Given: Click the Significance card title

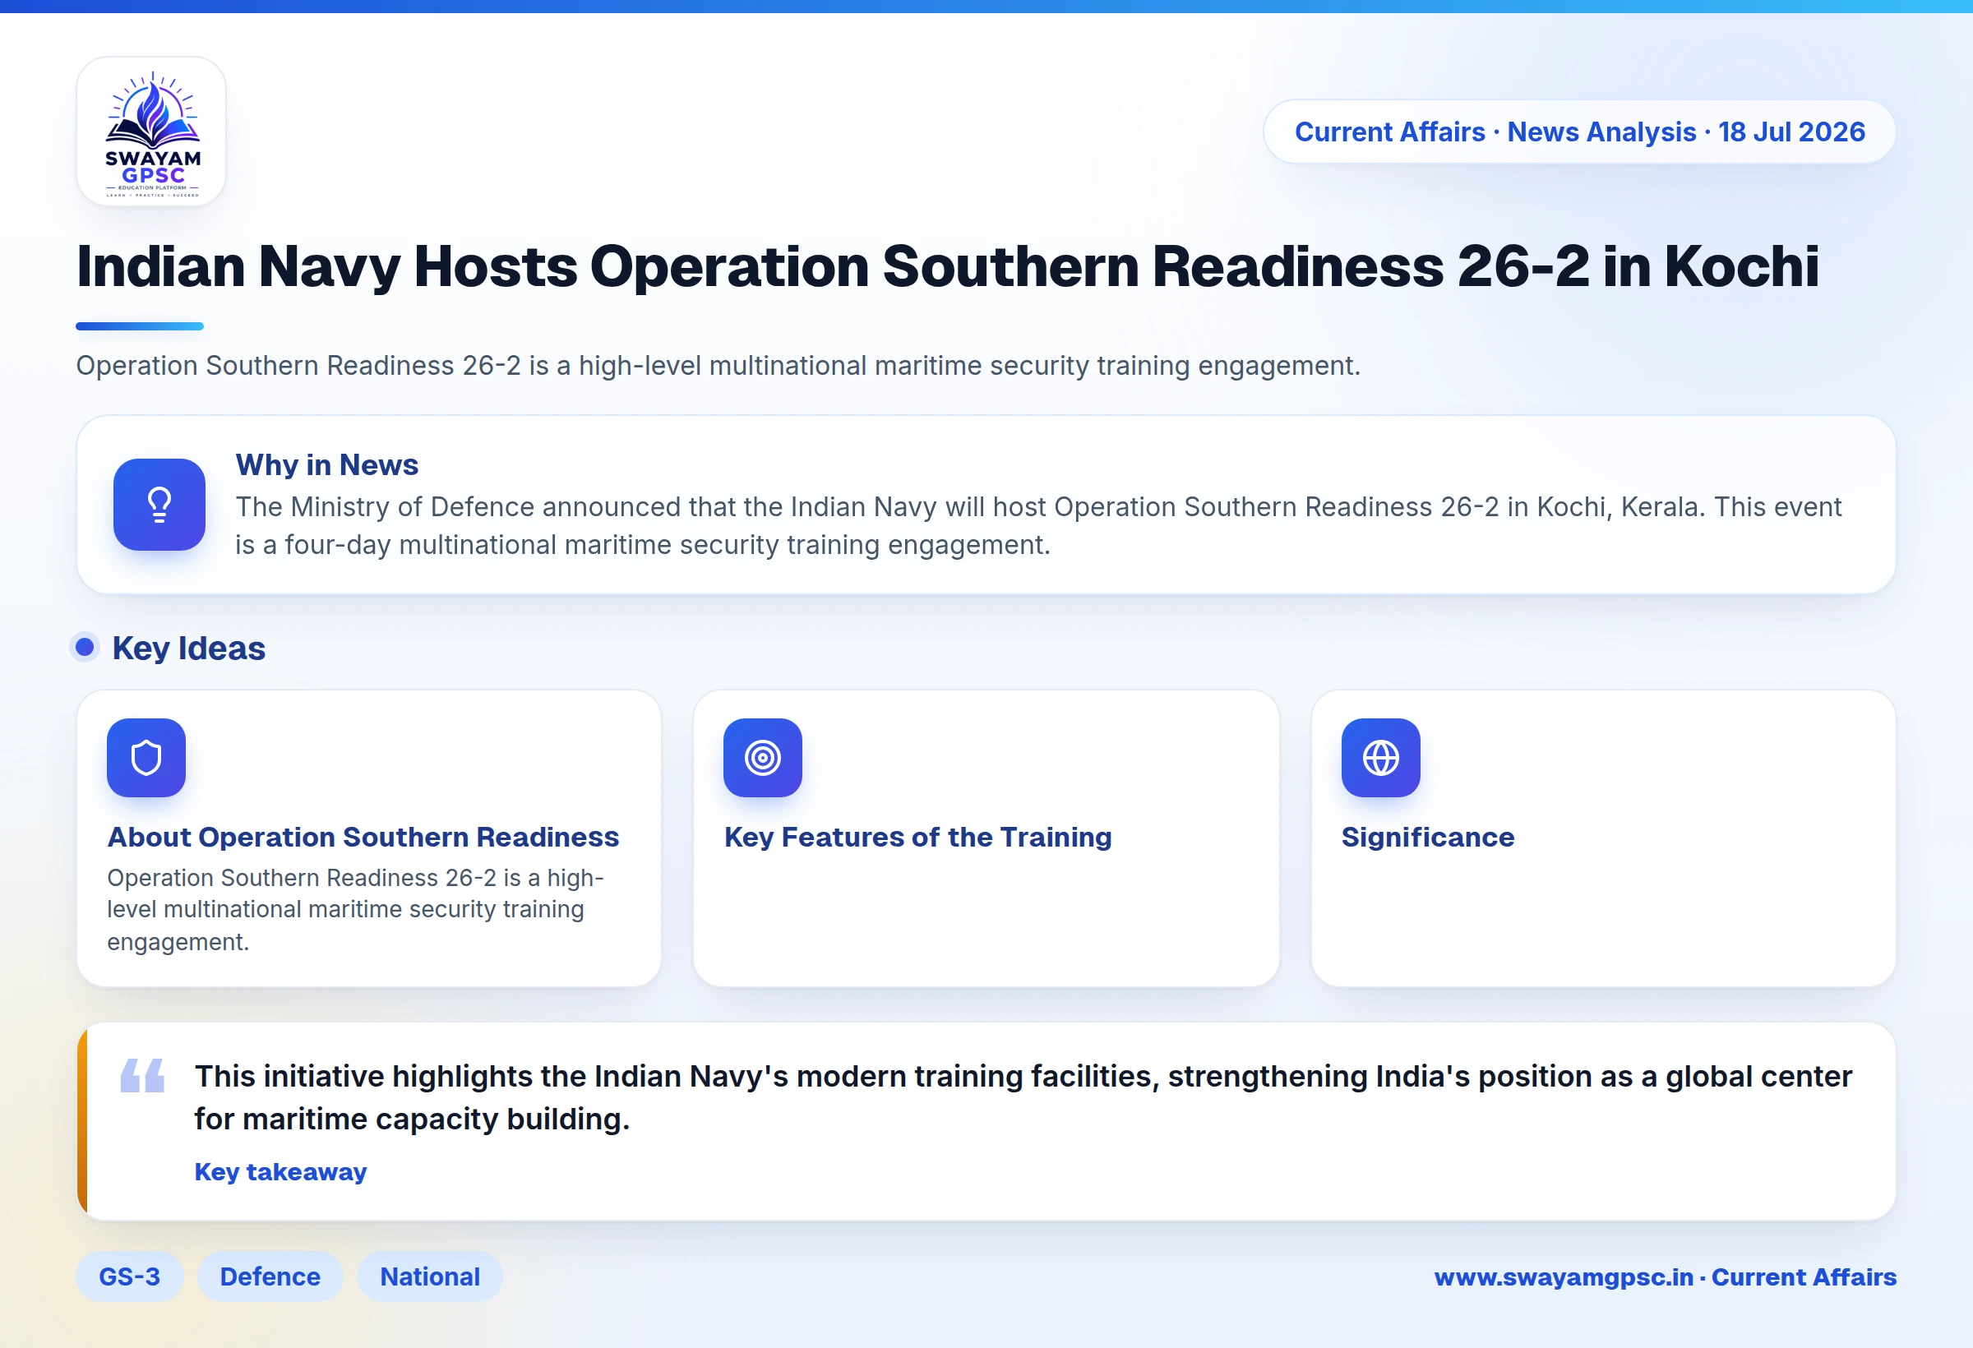Looking at the screenshot, I should 1428,837.
